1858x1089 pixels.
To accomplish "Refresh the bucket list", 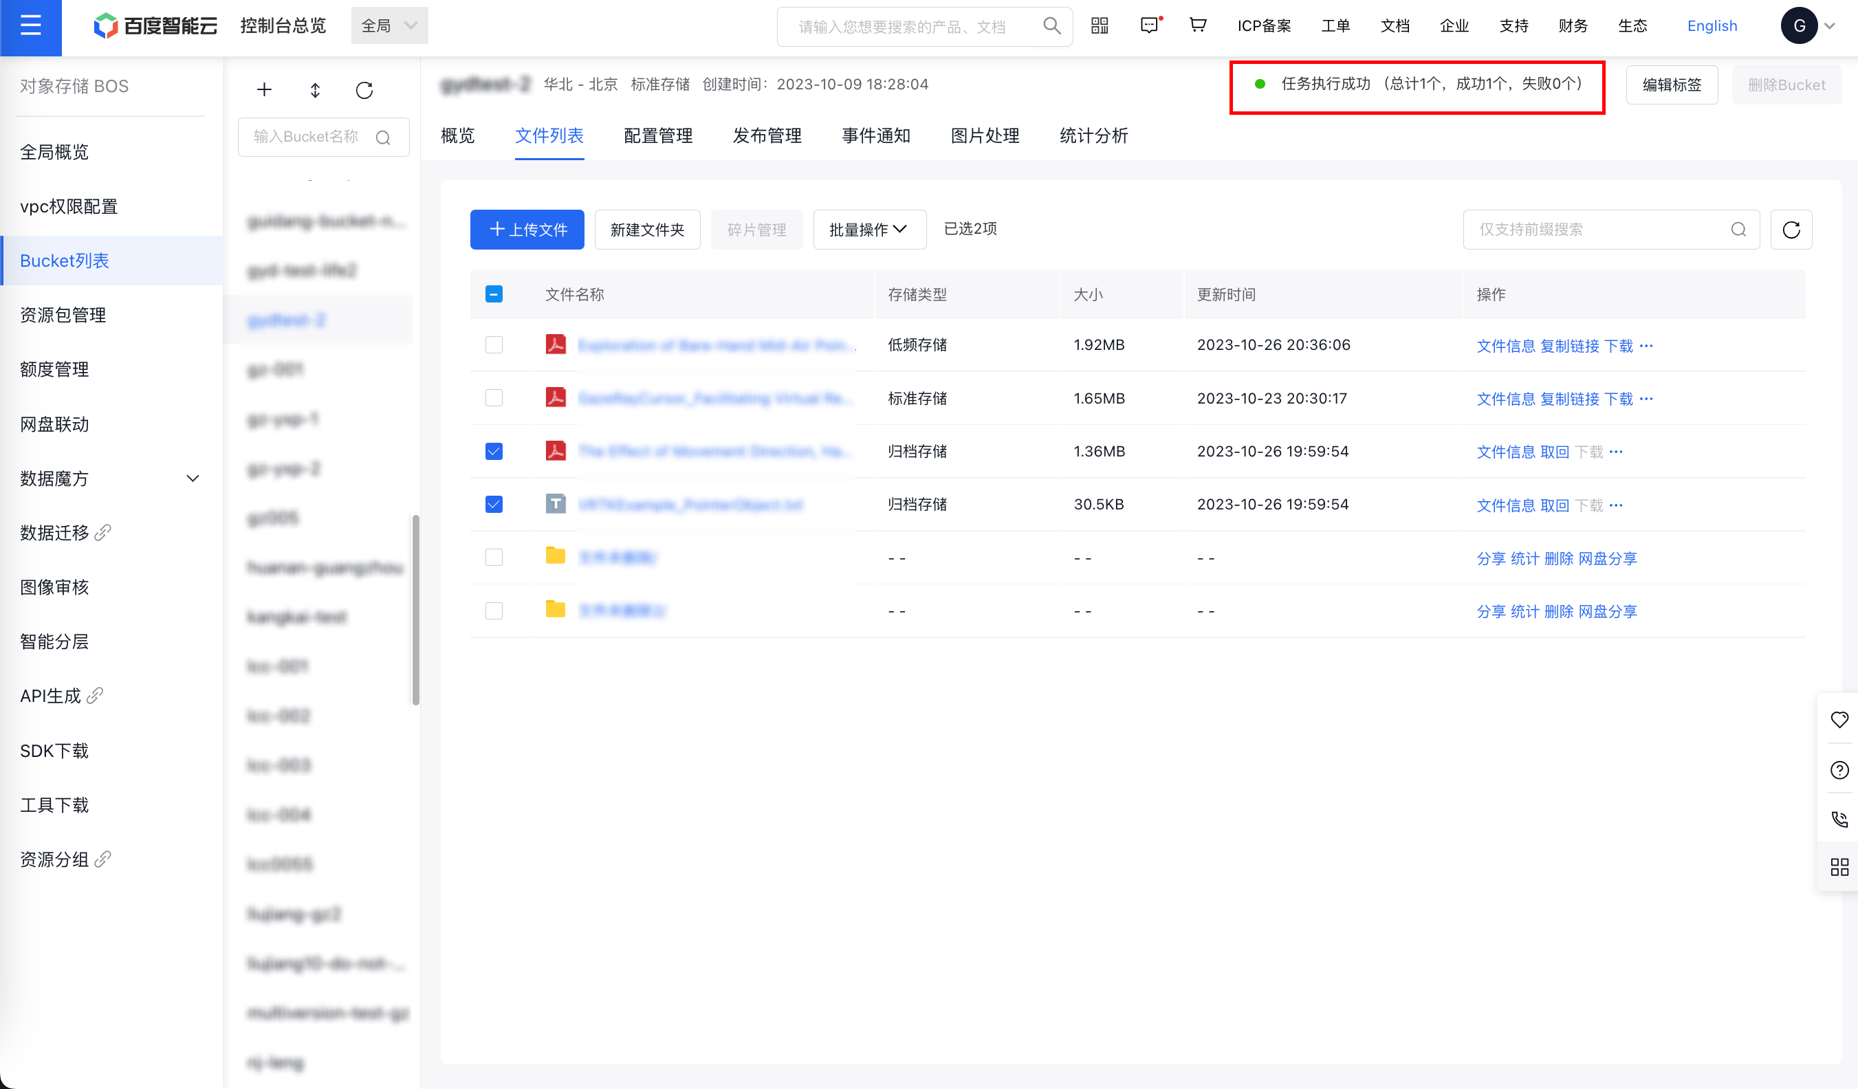I will tap(364, 90).
